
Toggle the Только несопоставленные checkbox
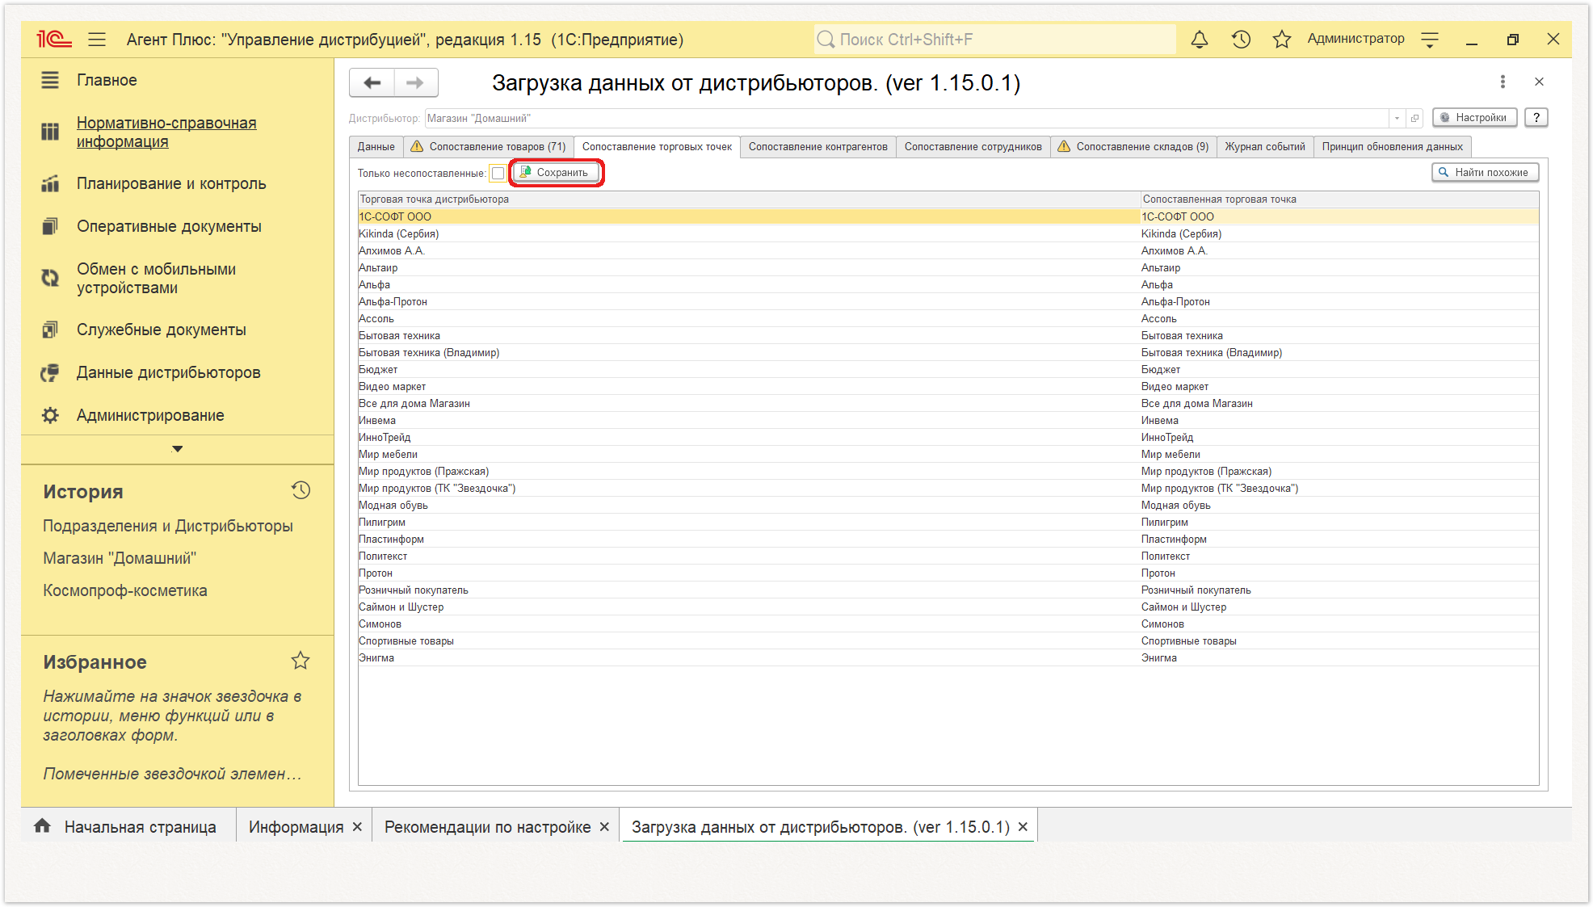pyautogui.click(x=498, y=173)
